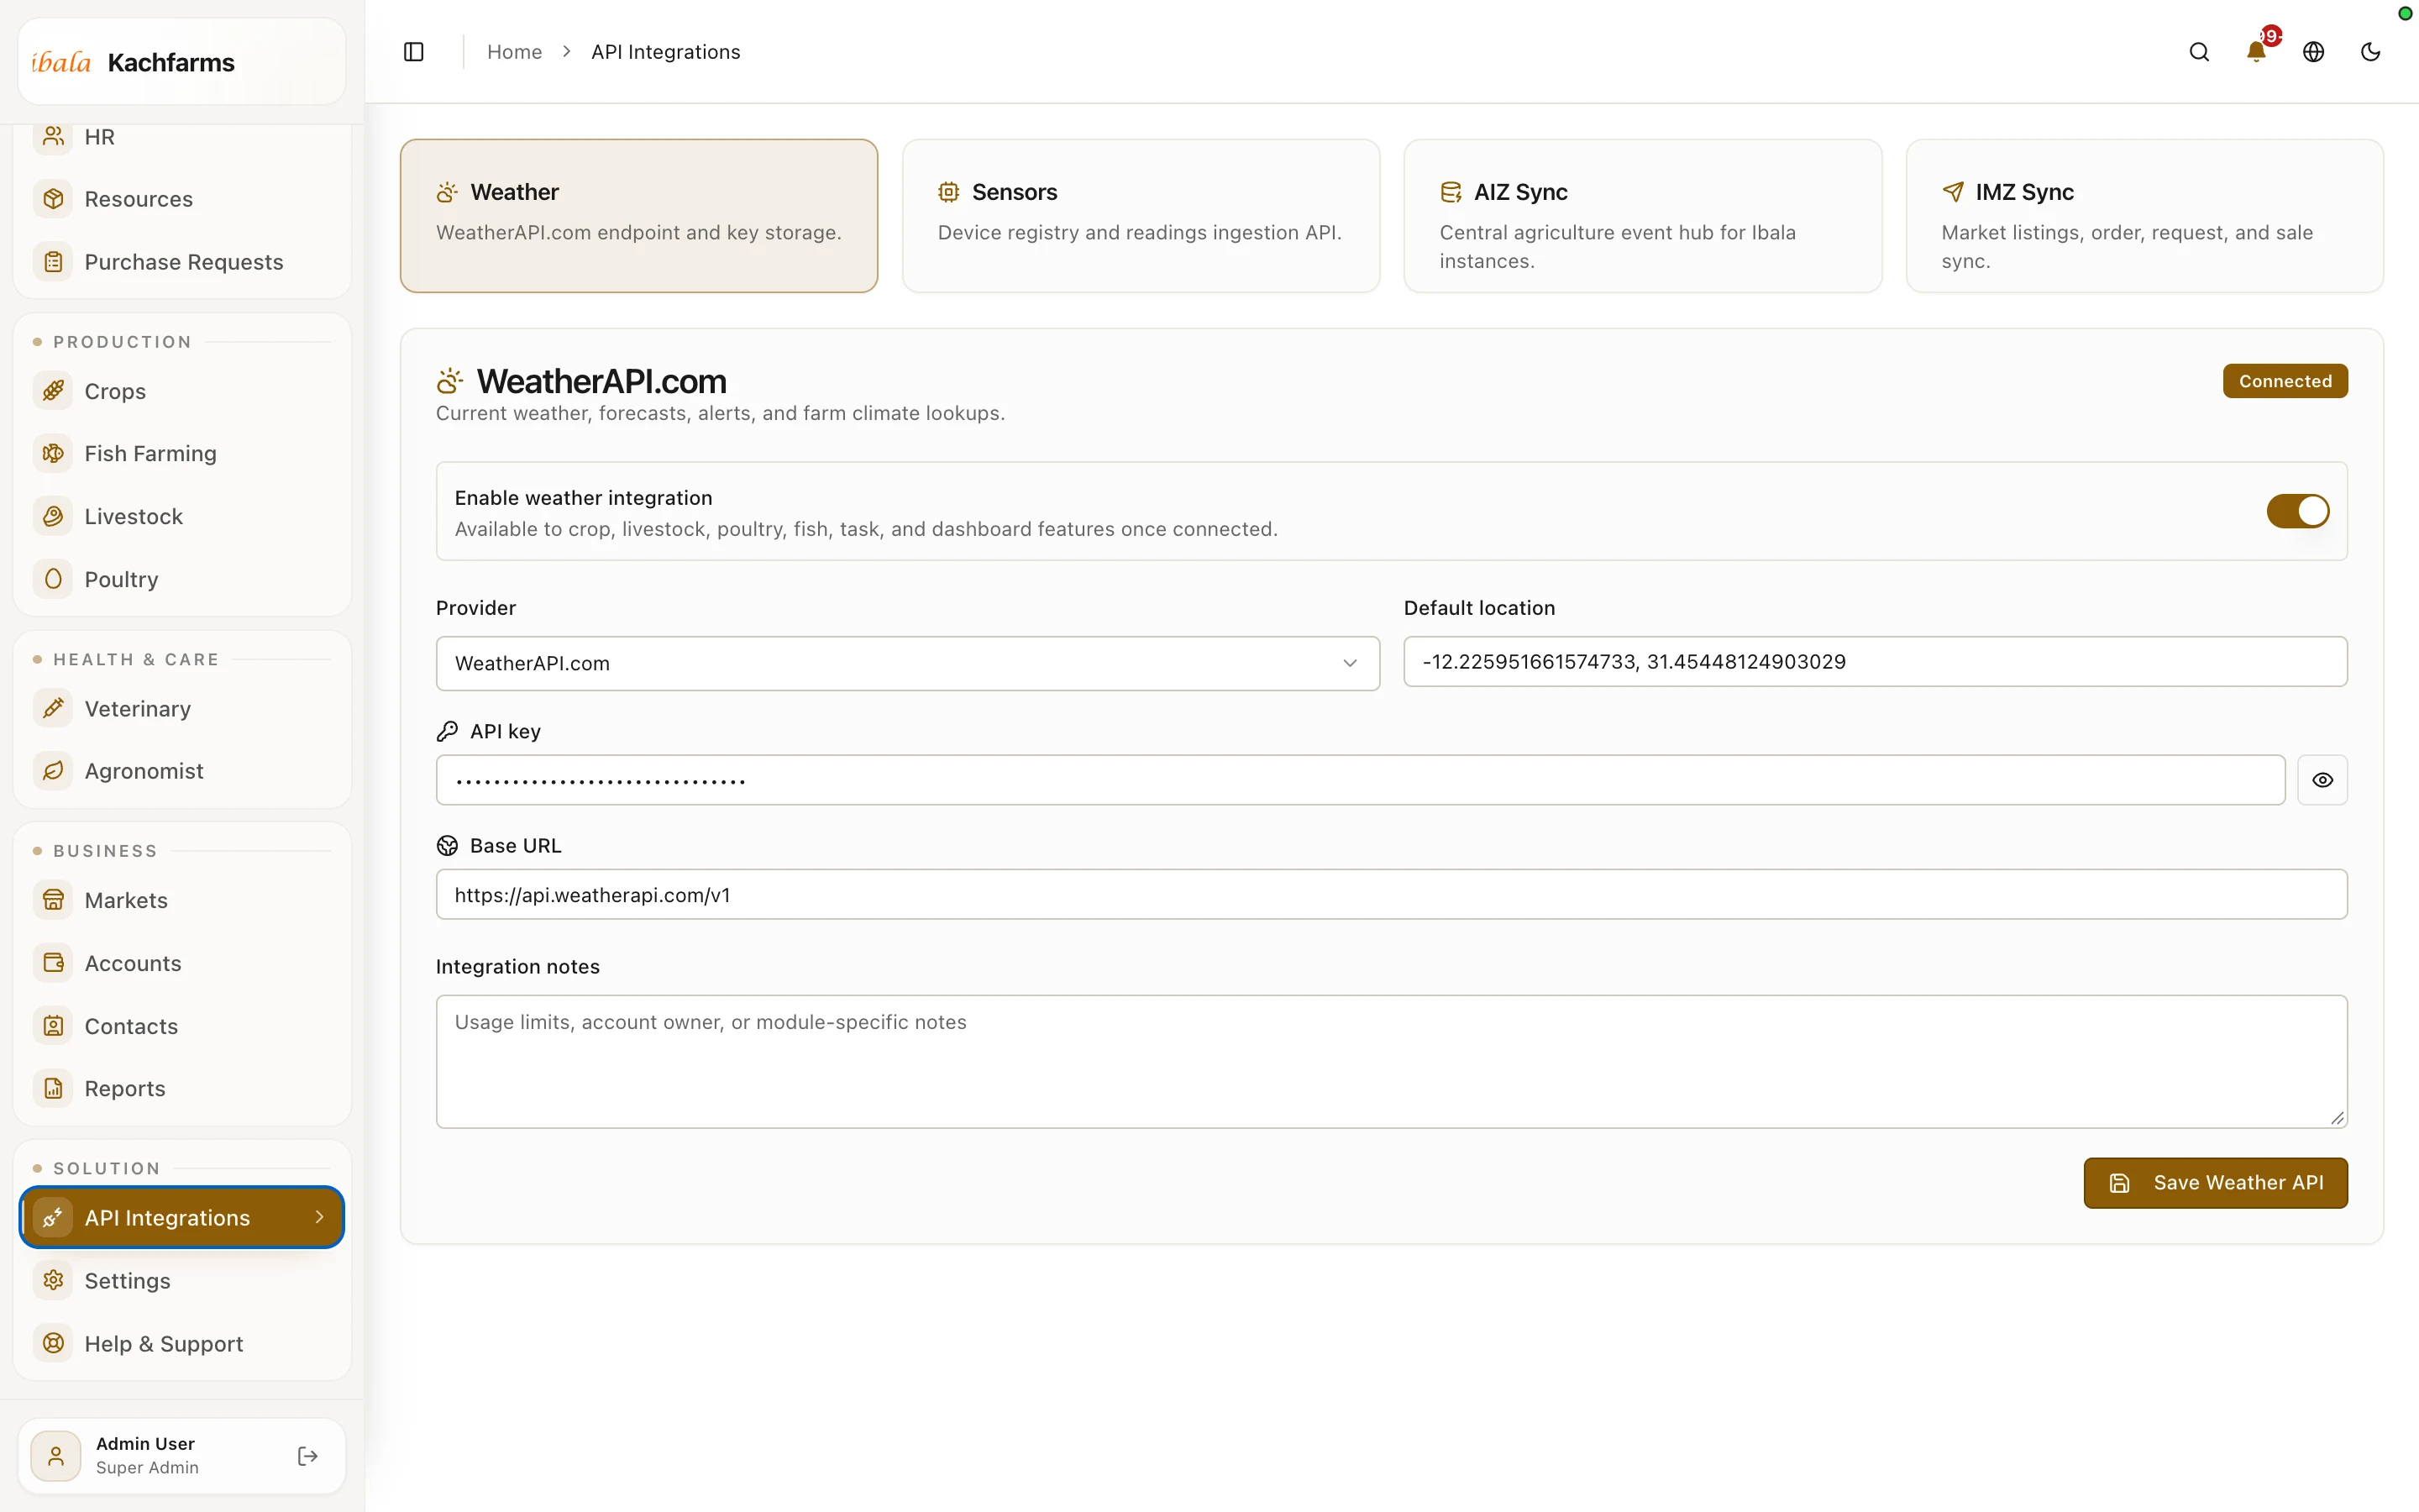Click the Enable weather integration label
This screenshot has width=2419, height=1512.
pos(584,498)
